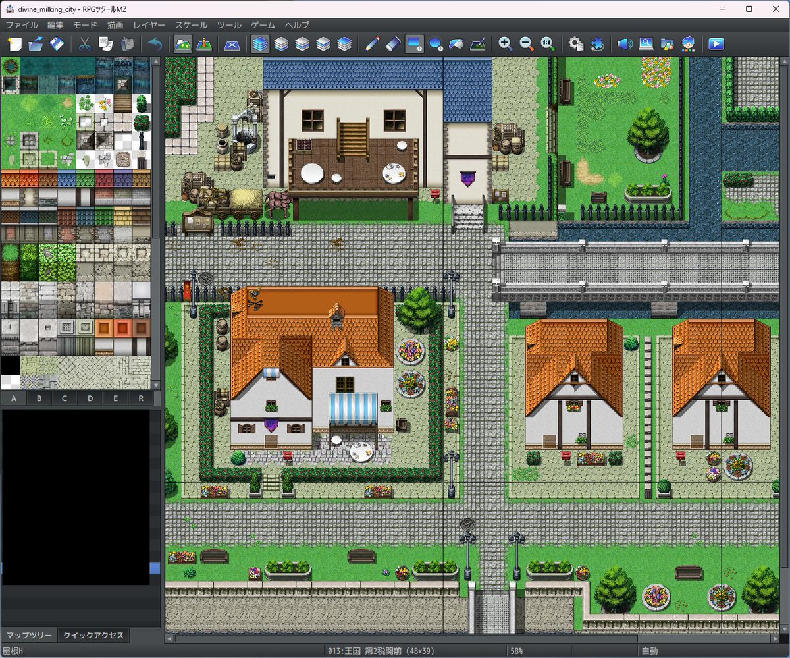This screenshot has width=790, height=658.
Task: Reset map to actual size 1:1
Action: tap(548, 44)
